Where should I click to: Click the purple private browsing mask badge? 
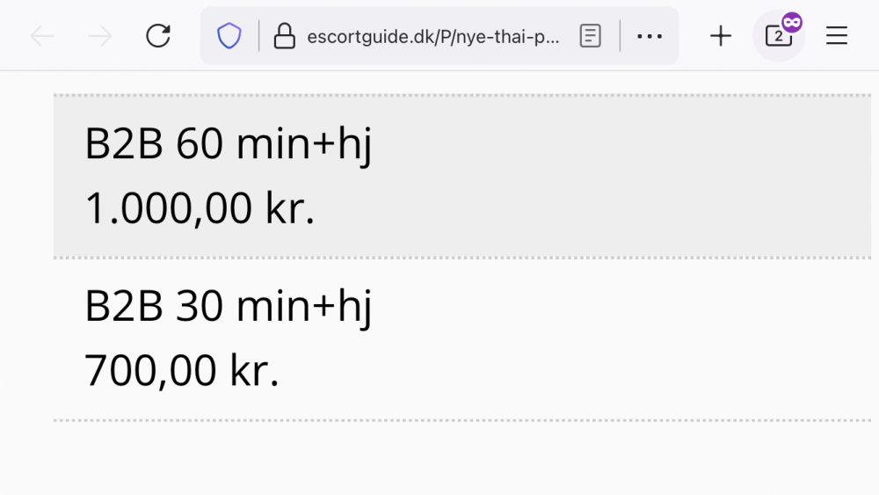[792, 23]
